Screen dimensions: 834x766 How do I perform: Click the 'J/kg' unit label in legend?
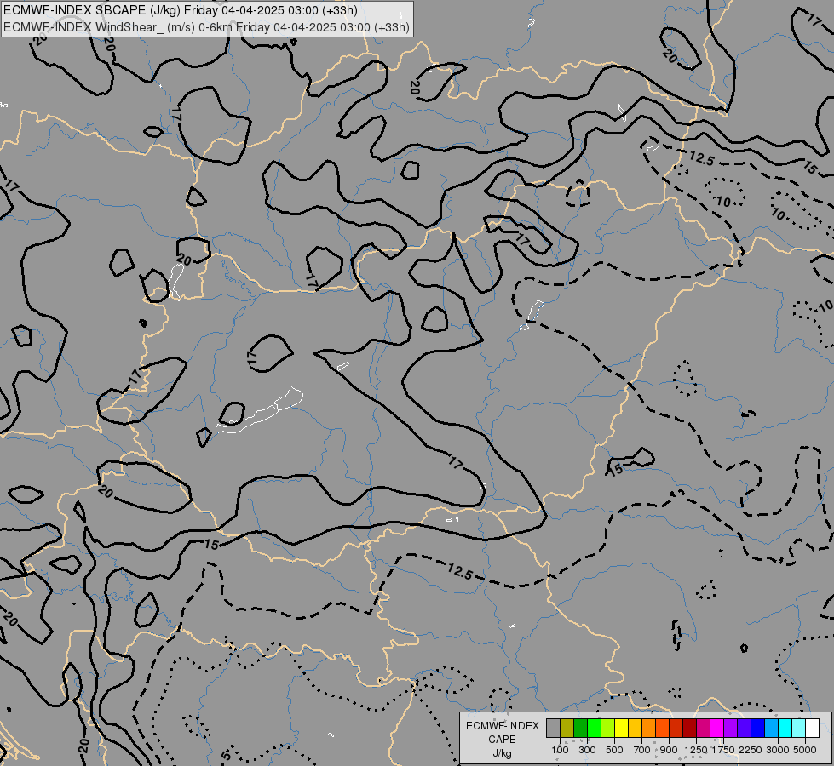(x=502, y=753)
